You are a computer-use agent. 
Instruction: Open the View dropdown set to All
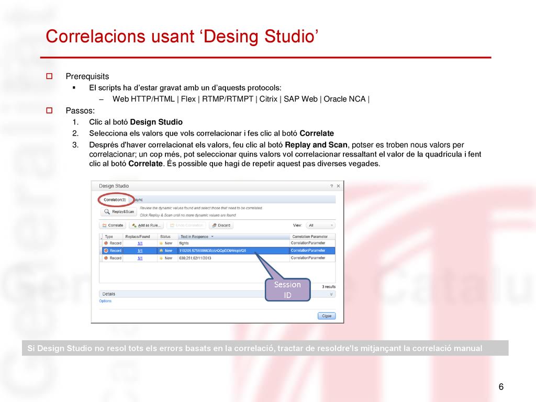tap(320, 225)
